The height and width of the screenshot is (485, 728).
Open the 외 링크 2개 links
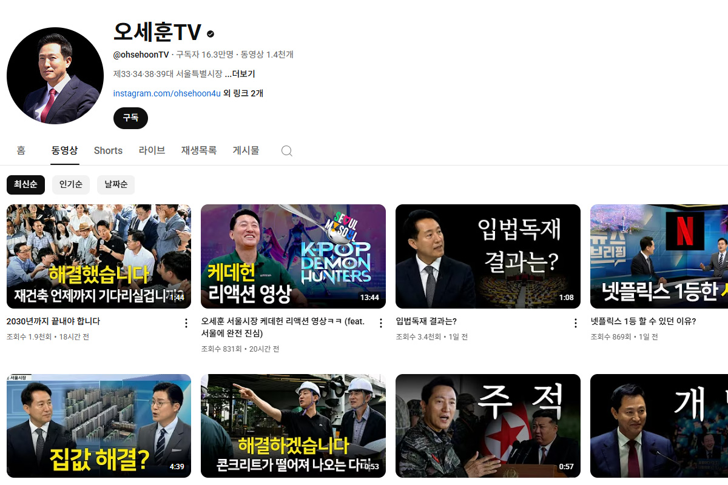(243, 93)
